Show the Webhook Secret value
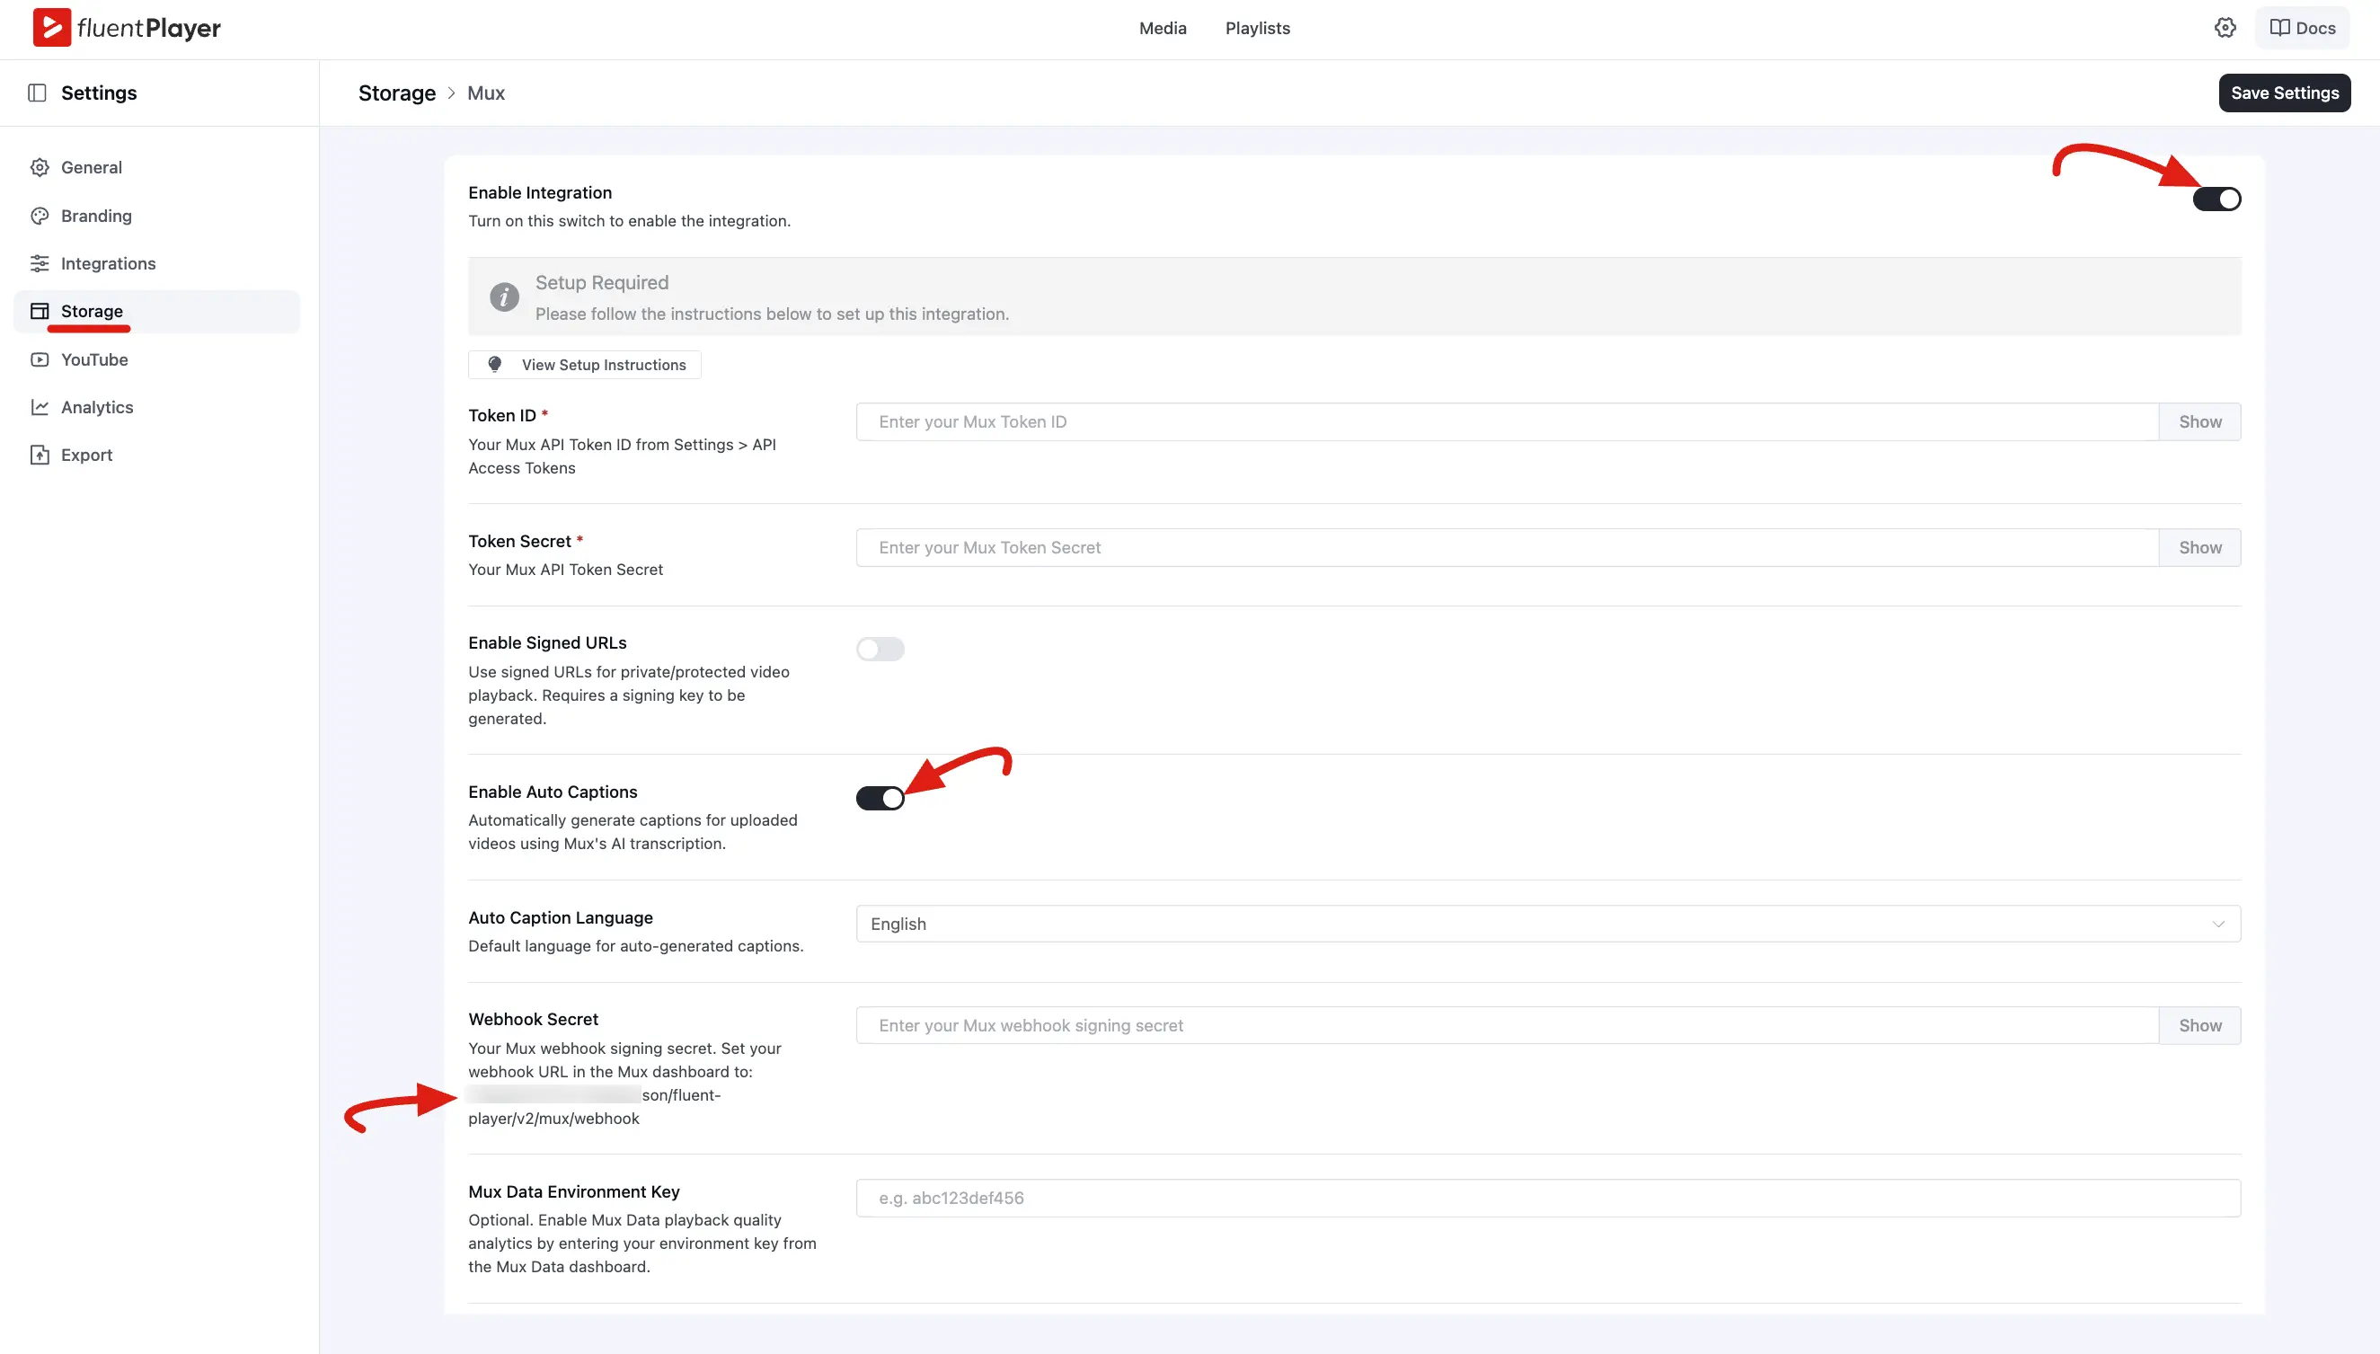Image resolution: width=2380 pixels, height=1354 pixels. 2199,1026
